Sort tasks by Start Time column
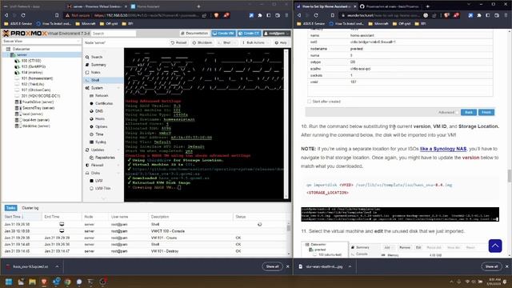Image resolution: width=512 pixels, height=288 pixels. click(22, 217)
